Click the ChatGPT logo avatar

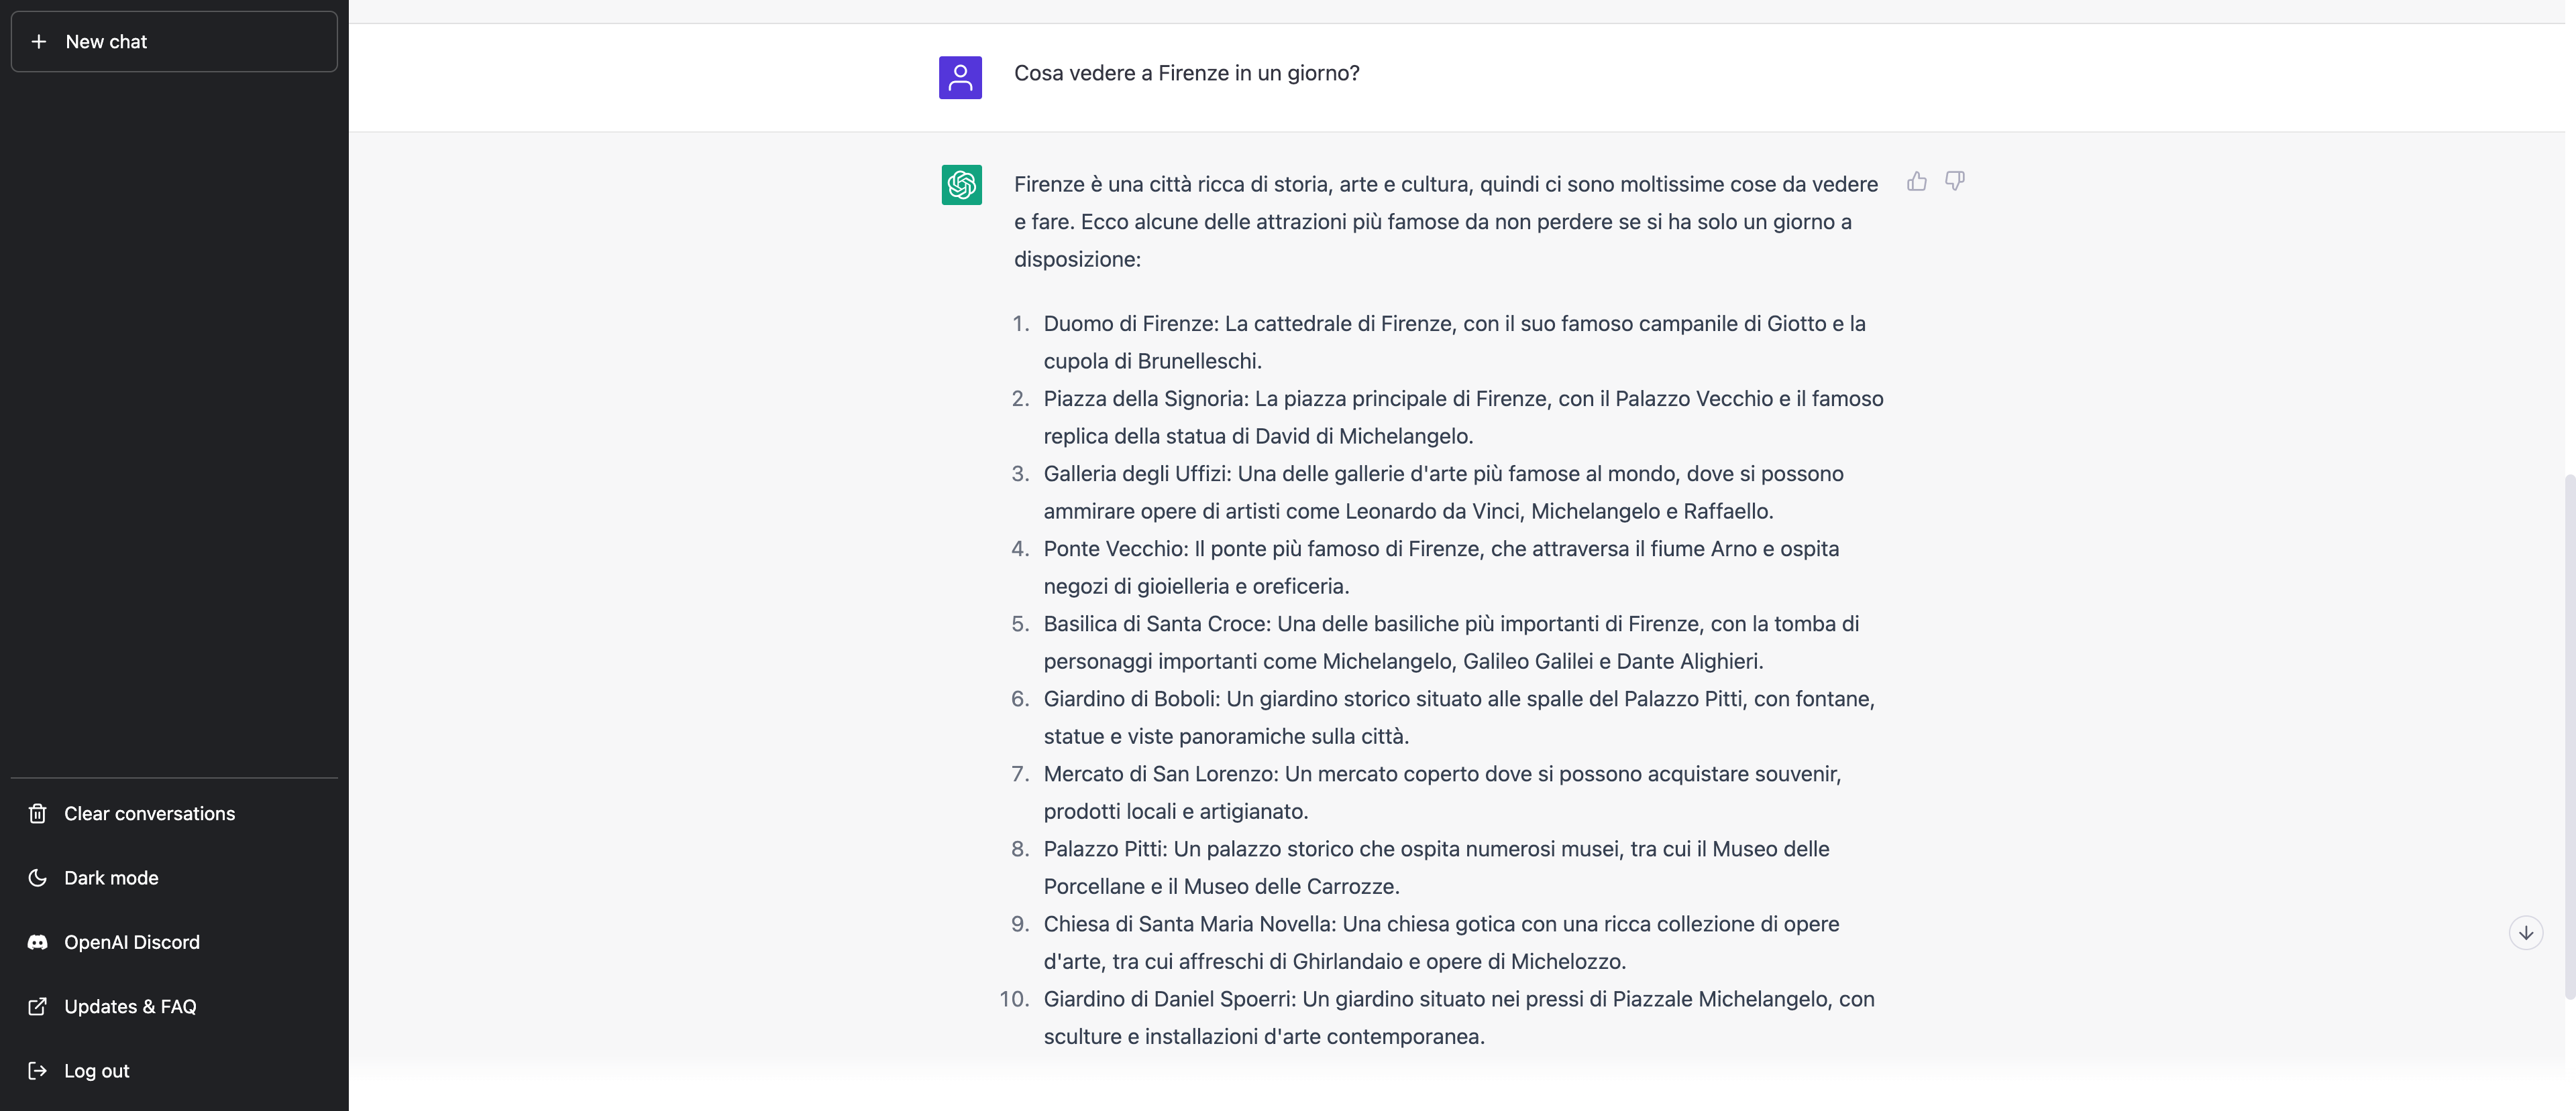click(x=961, y=185)
